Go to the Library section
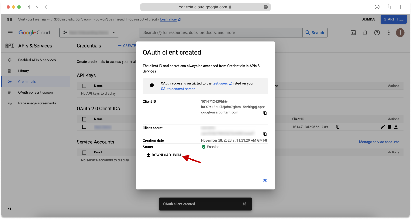 click(x=24, y=71)
